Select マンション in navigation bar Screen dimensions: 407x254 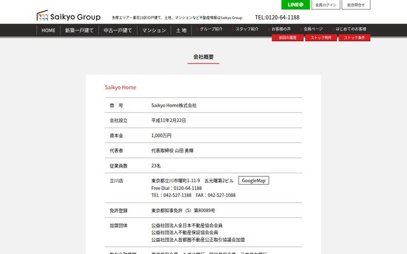(154, 30)
